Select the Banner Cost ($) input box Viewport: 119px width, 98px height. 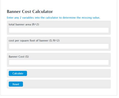tap(59, 62)
